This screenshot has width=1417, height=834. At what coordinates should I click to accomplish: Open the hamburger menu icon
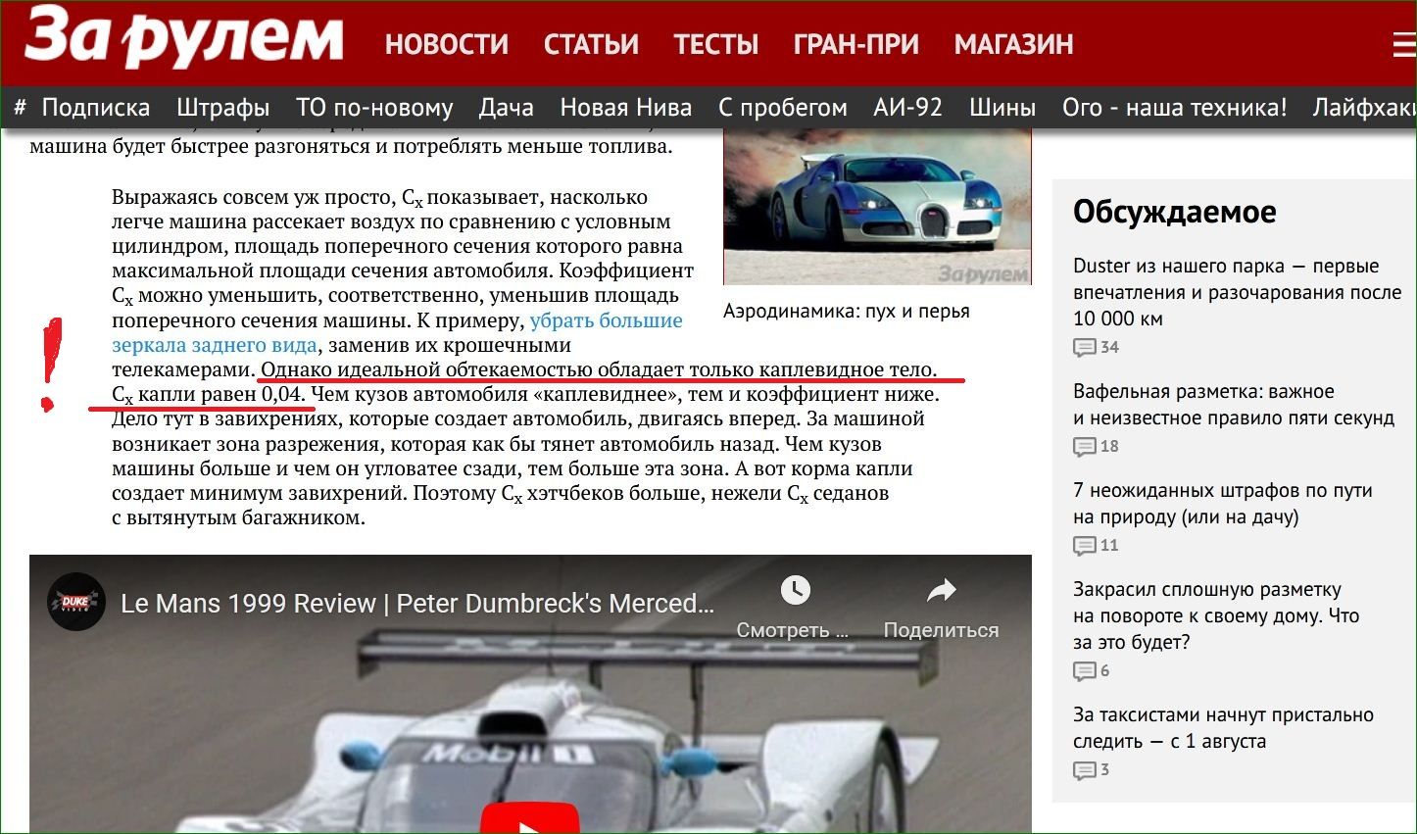pos(1404,45)
